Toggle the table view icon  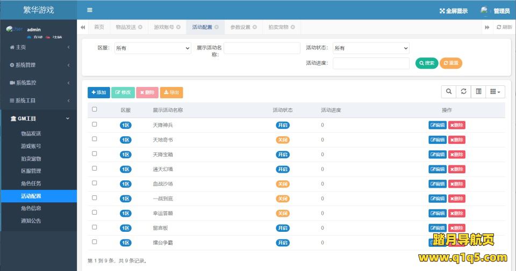pos(478,92)
